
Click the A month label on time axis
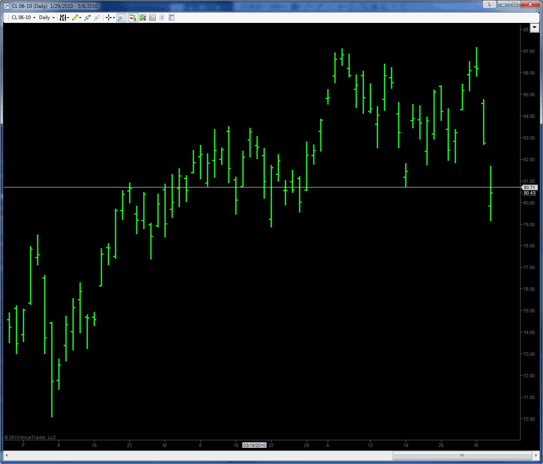click(328, 445)
